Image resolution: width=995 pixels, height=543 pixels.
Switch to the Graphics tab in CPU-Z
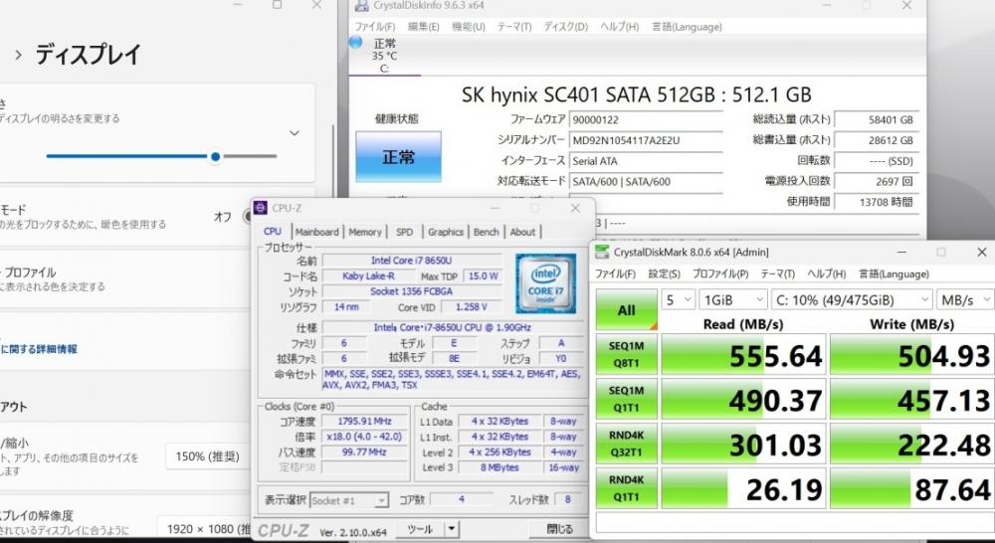[446, 232]
